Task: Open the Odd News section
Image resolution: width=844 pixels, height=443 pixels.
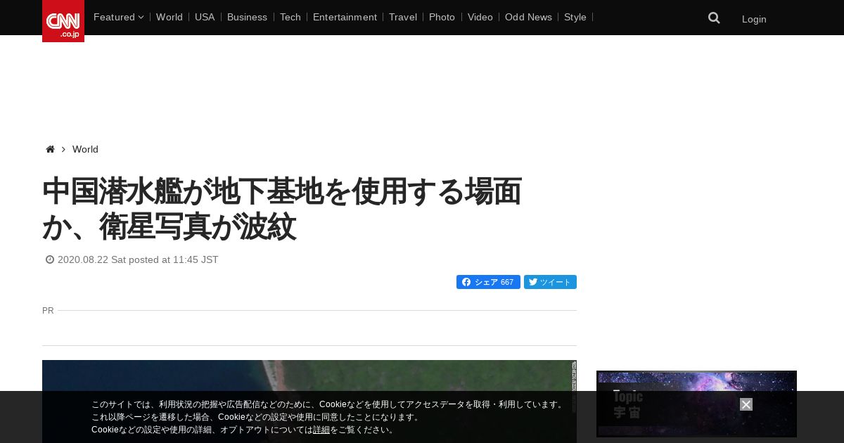Action: 528,17
